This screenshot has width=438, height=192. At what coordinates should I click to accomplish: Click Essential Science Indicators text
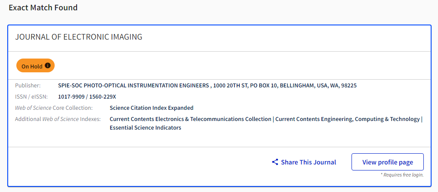point(145,127)
